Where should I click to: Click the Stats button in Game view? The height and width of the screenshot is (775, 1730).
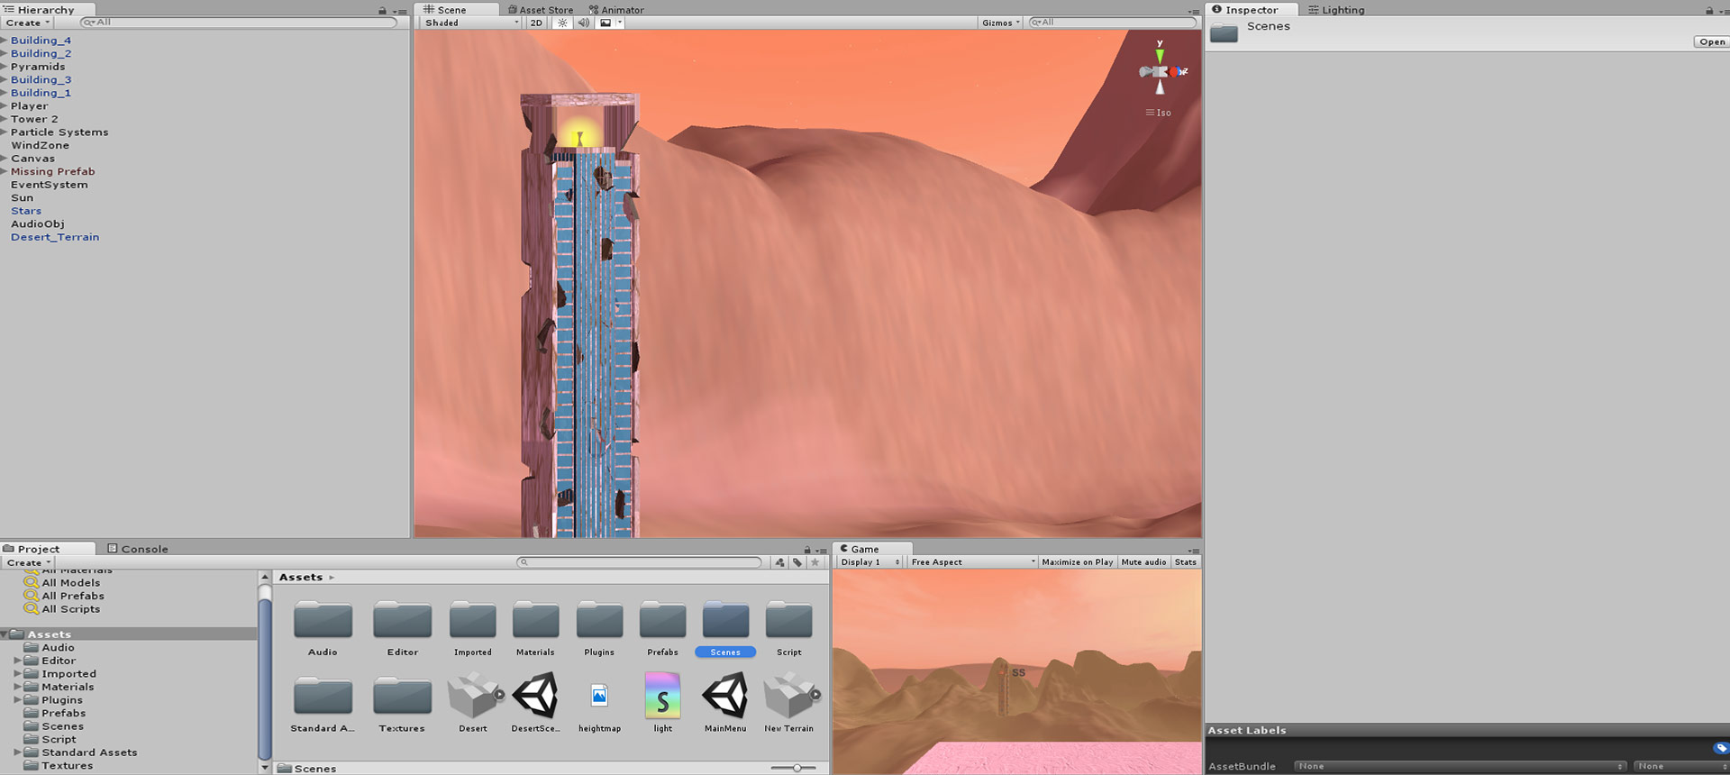click(x=1186, y=562)
